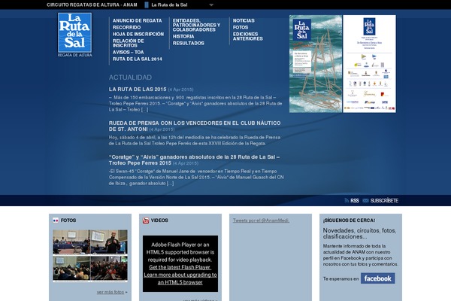This screenshot has height=301, width=451.
Task: Click '¡SÍGUENOS DE CERCA!' heading
Action: [x=349, y=220]
